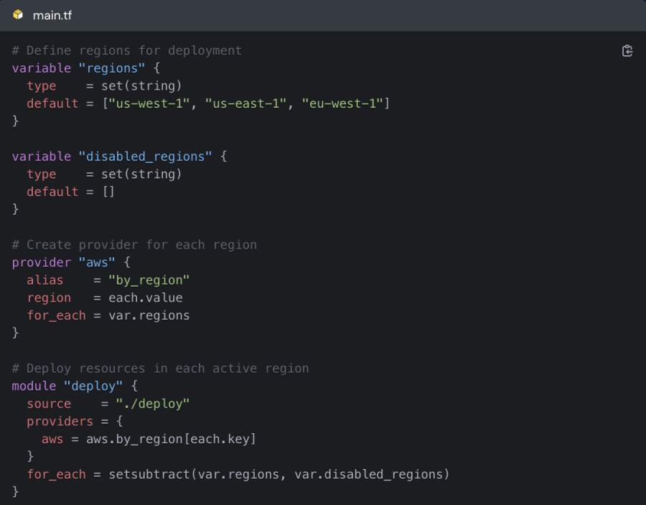Screen dimensions: 646x505
Task: Click the "us-east-1" string in default list
Action: [x=245, y=103]
